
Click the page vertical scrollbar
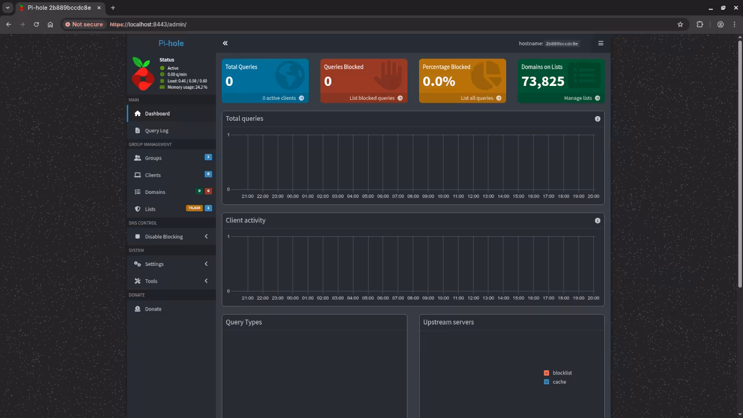(x=740, y=163)
